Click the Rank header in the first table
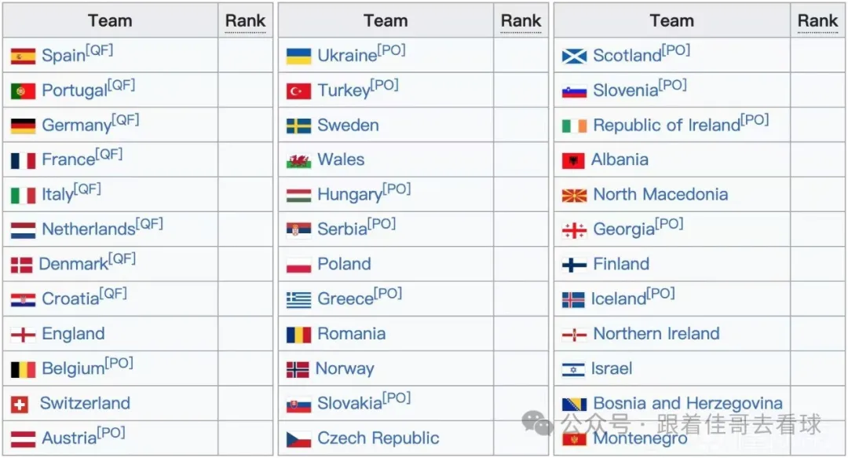This screenshot has height=458, width=848. [245, 21]
